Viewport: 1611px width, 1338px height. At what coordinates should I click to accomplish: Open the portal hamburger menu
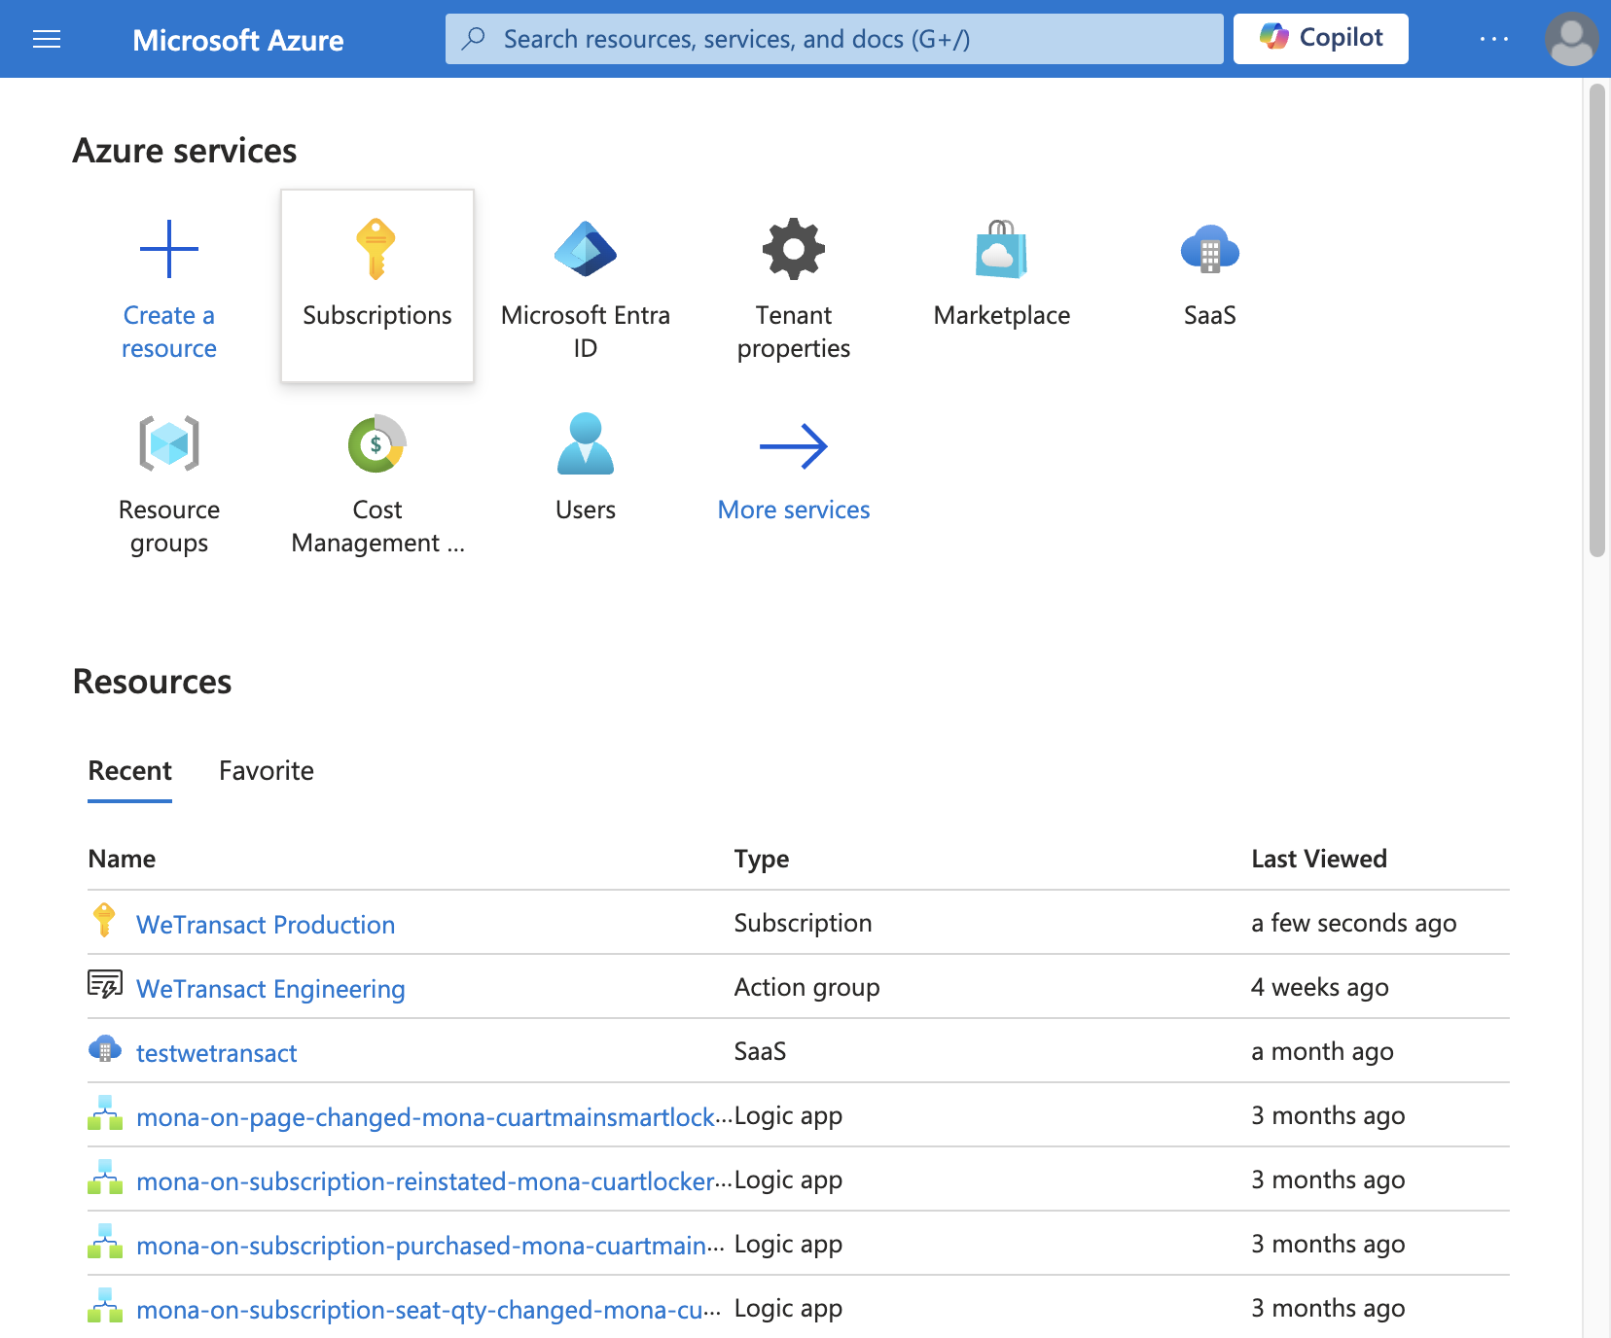pyautogui.click(x=47, y=39)
